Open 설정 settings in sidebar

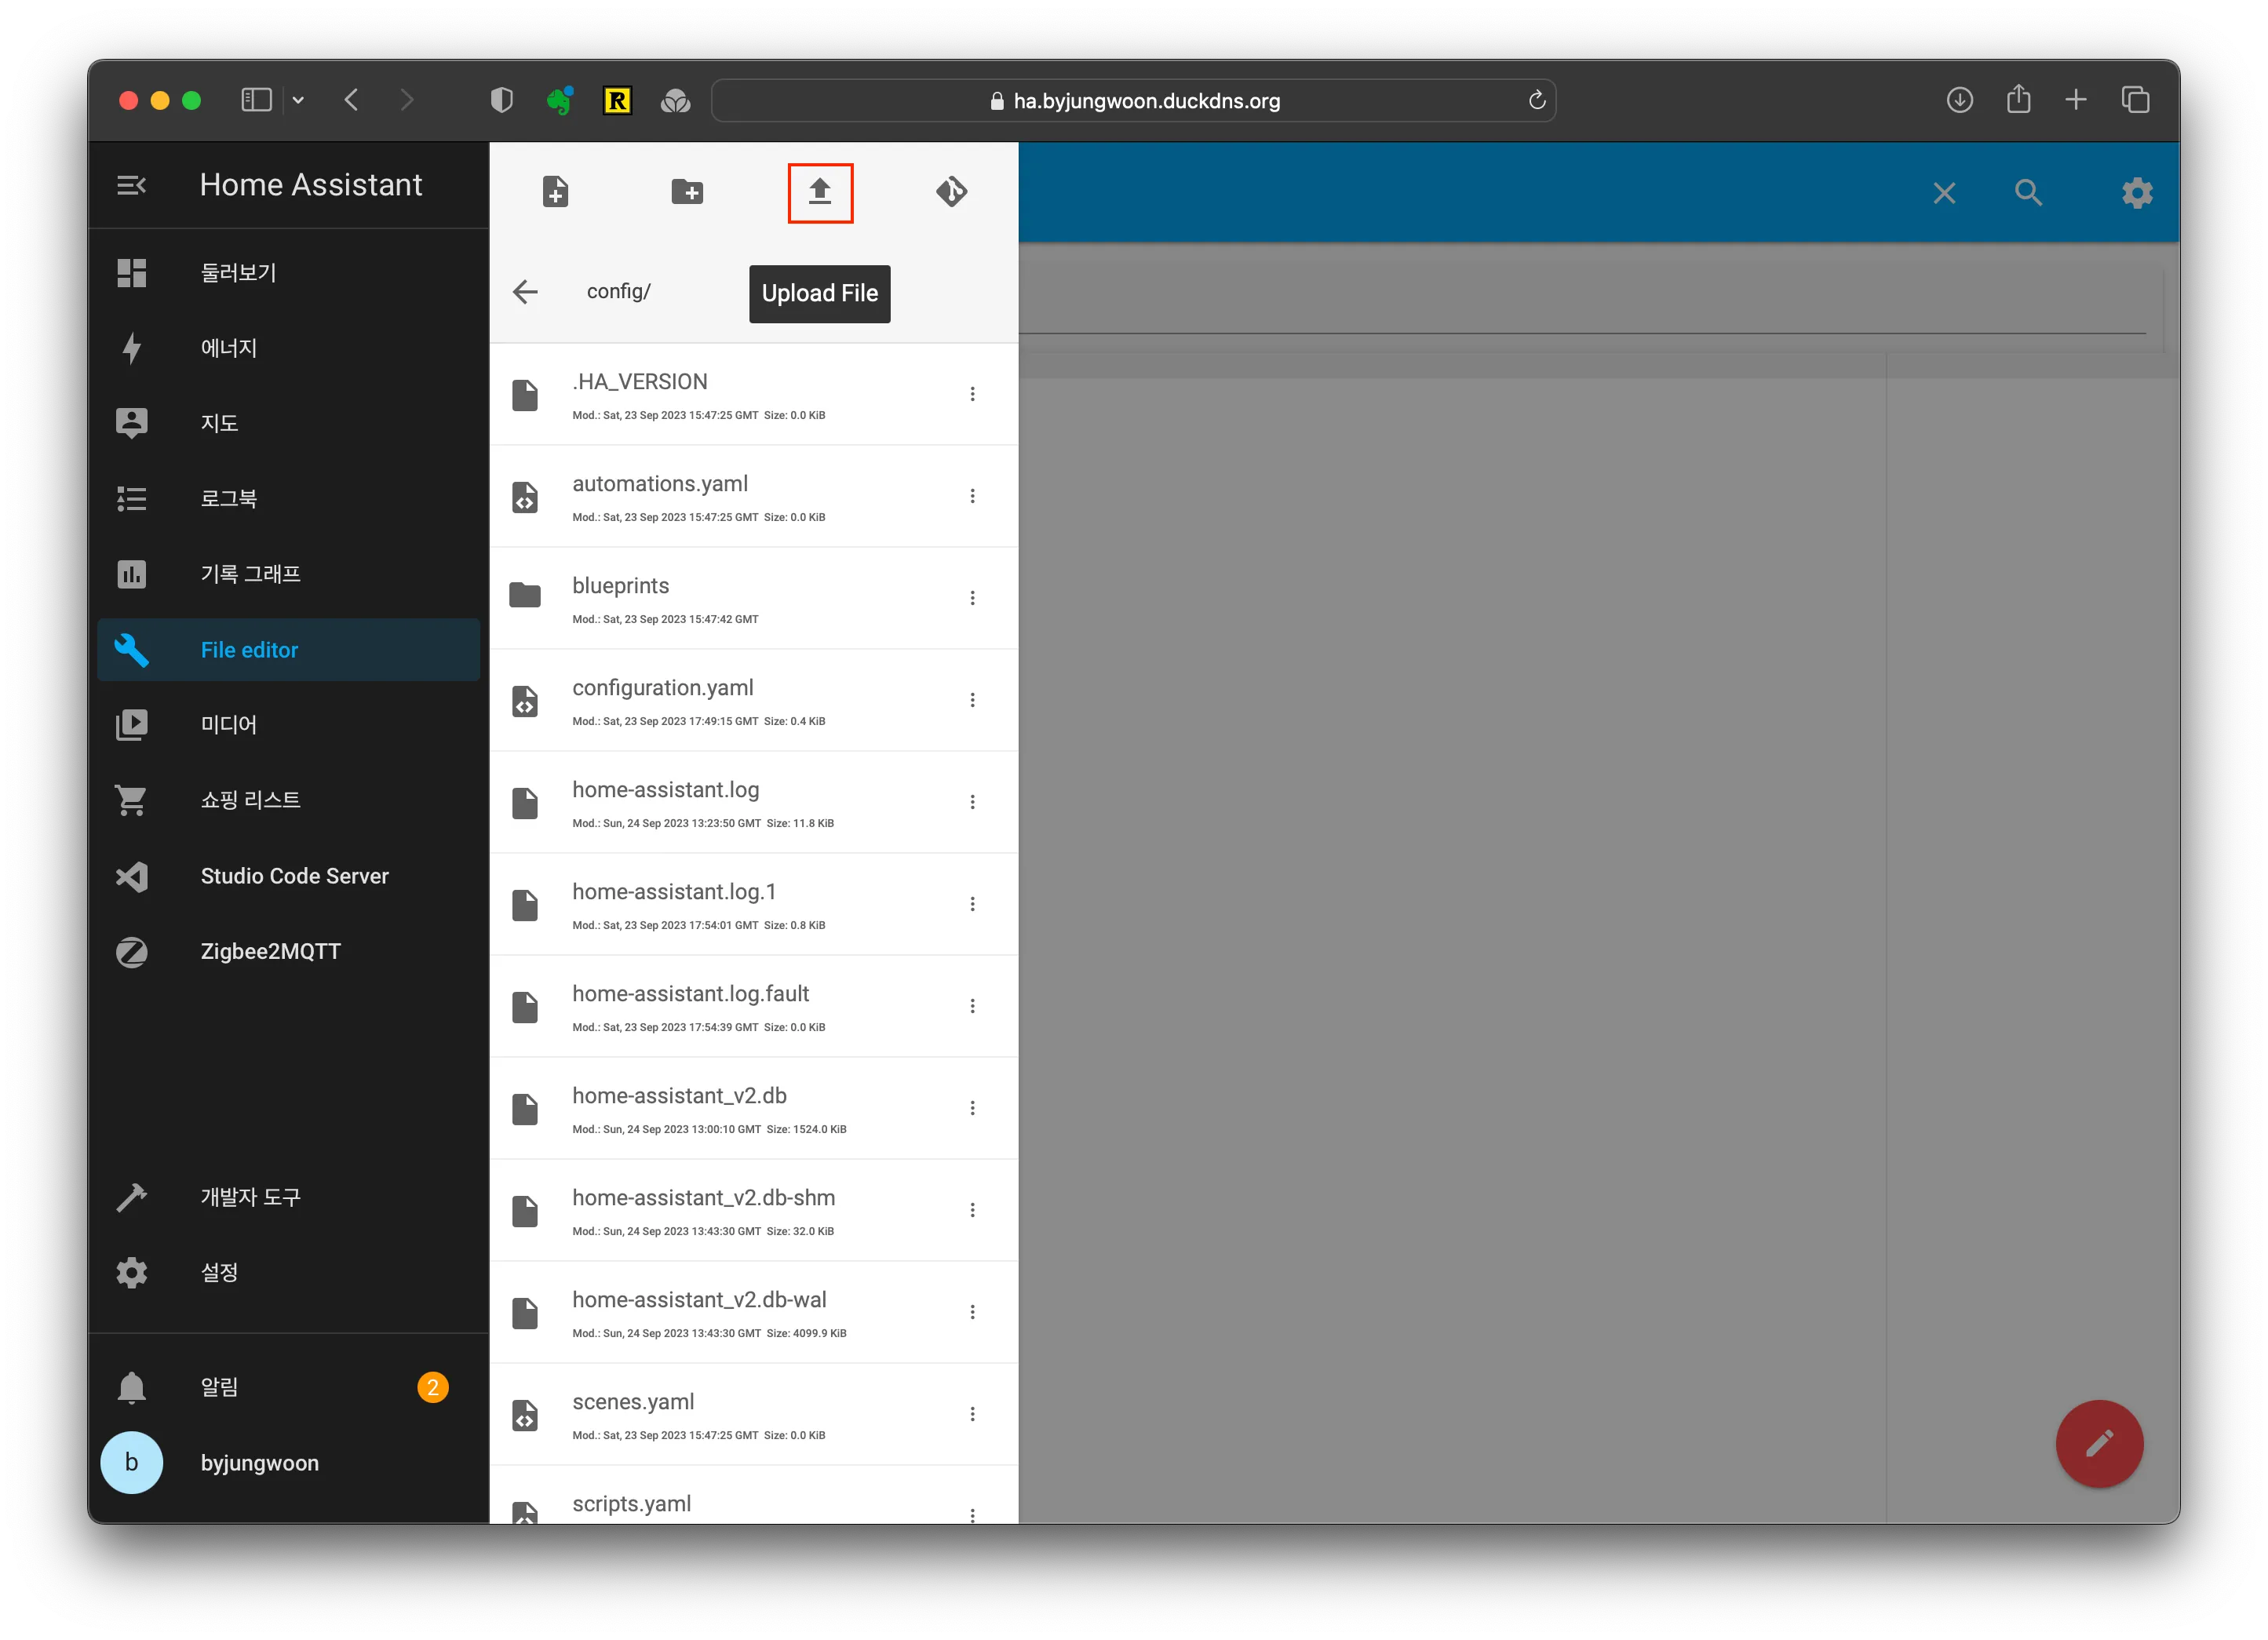point(289,1273)
